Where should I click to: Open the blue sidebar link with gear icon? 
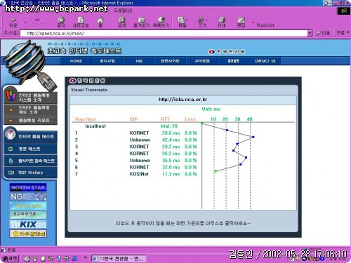coord(30,149)
